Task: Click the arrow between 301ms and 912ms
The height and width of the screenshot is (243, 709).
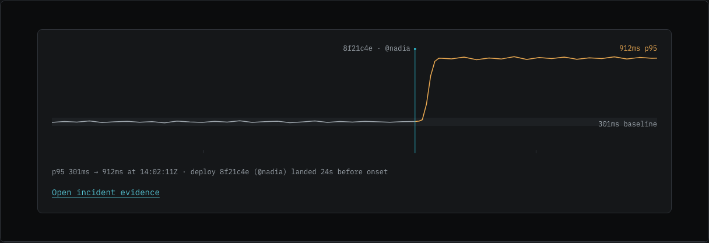Action: pyautogui.click(x=96, y=172)
